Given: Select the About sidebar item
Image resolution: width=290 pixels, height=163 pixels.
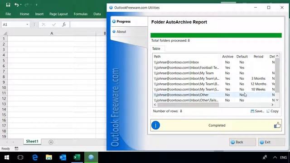Looking at the screenshot, I should click(x=129, y=32).
